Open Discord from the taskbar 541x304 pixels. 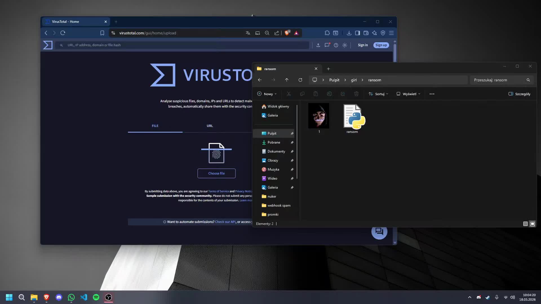[x=59, y=297]
